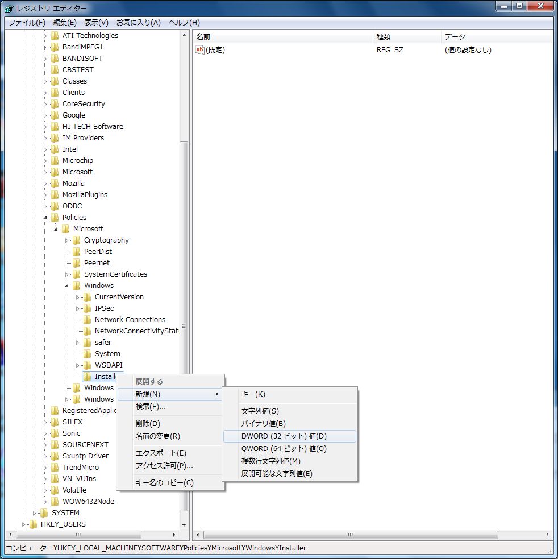558x559 pixels.
Task: Select 新規(N) in the context menu
Action: tap(170, 394)
